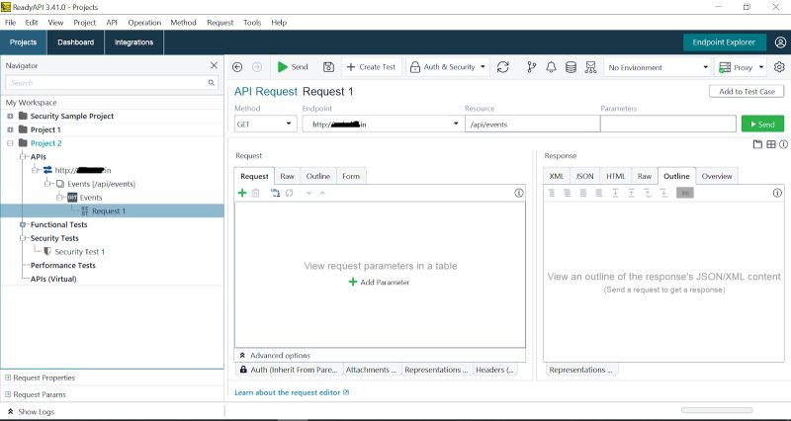Image resolution: width=791 pixels, height=421 pixels.
Task: Click the forward navigation arrow icon
Action: tap(257, 67)
